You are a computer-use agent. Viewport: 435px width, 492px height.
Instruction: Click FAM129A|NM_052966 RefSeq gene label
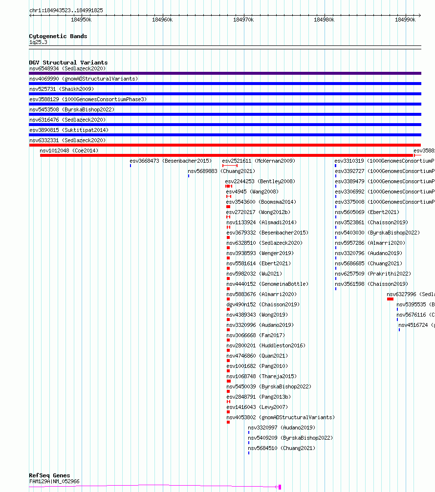(54, 481)
